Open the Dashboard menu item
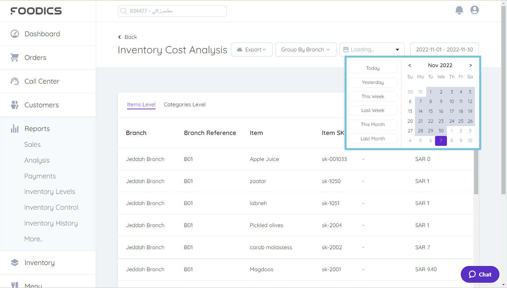 48,34
